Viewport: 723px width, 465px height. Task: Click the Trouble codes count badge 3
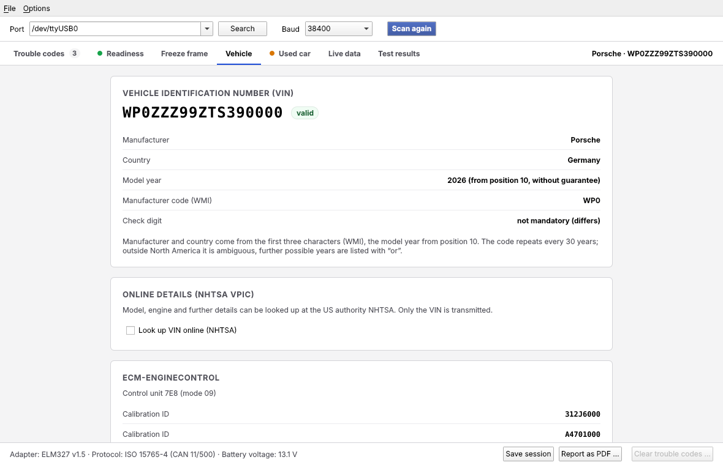tap(74, 53)
